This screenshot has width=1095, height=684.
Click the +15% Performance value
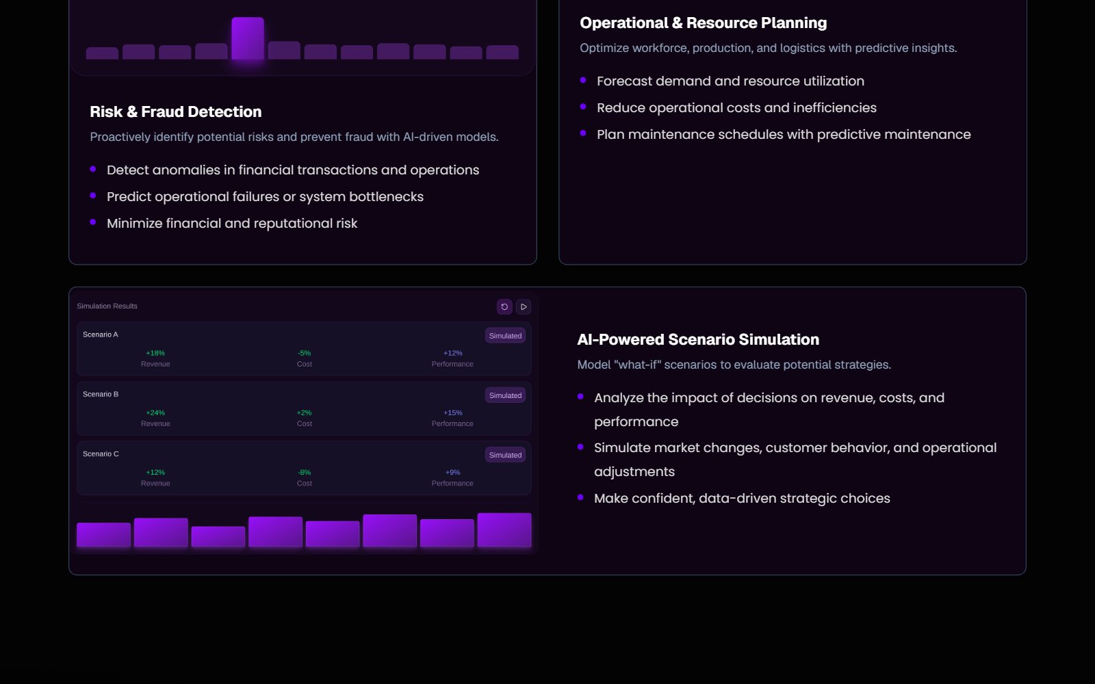click(x=452, y=412)
